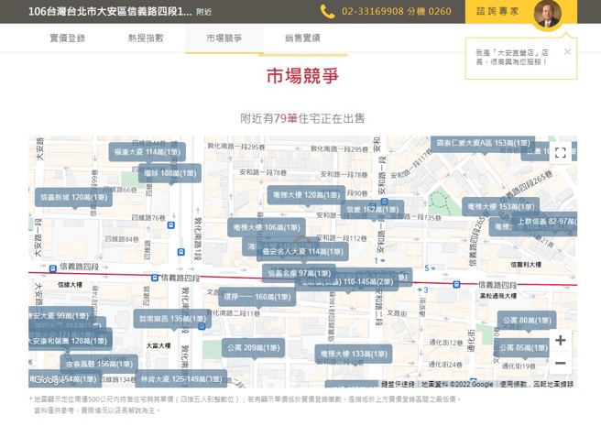Image resolution: width=601 pixels, height=437 pixels.
Task: Select 國泰仁愛大廈A區 153萬 marker
Action: coord(484,143)
